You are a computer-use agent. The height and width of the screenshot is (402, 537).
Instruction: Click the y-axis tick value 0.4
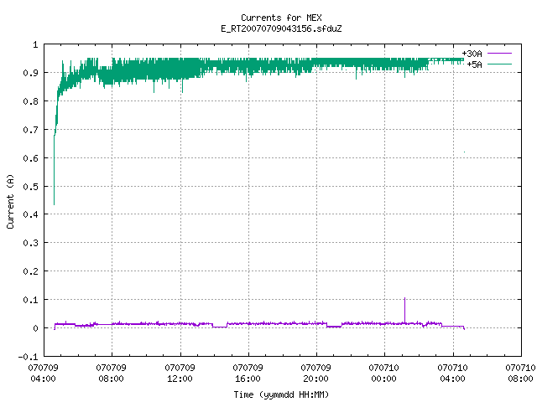pyautogui.click(x=30, y=214)
